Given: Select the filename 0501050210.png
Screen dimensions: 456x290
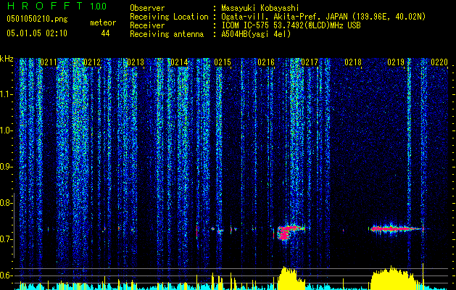Looking at the screenshot, I should [37, 19].
